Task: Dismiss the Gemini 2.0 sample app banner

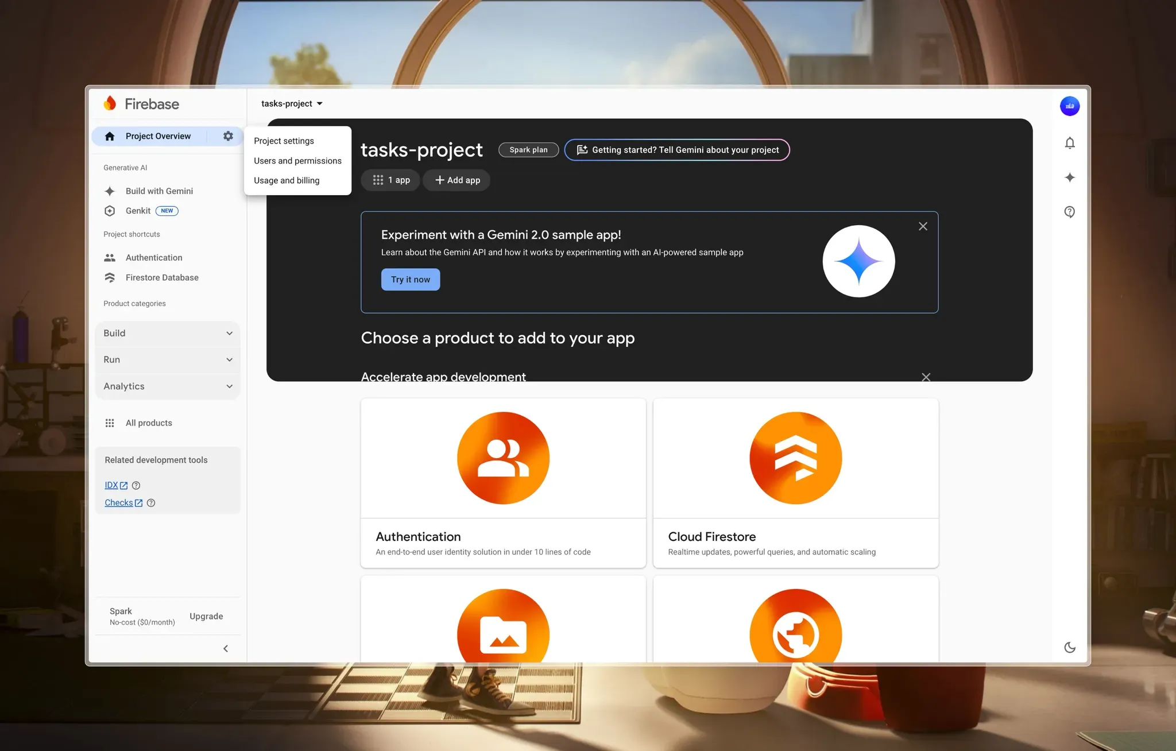Action: [x=923, y=226]
